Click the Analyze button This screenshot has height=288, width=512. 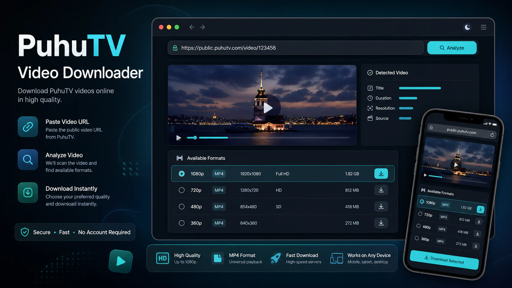[452, 48]
